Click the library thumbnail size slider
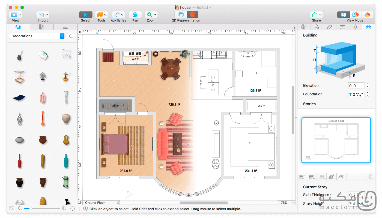 [x=42, y=208]
